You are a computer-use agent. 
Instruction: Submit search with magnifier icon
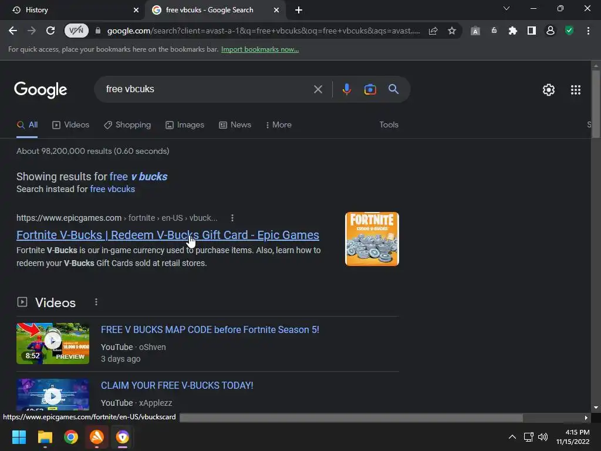pyautogui.click(x=394, y=89)
